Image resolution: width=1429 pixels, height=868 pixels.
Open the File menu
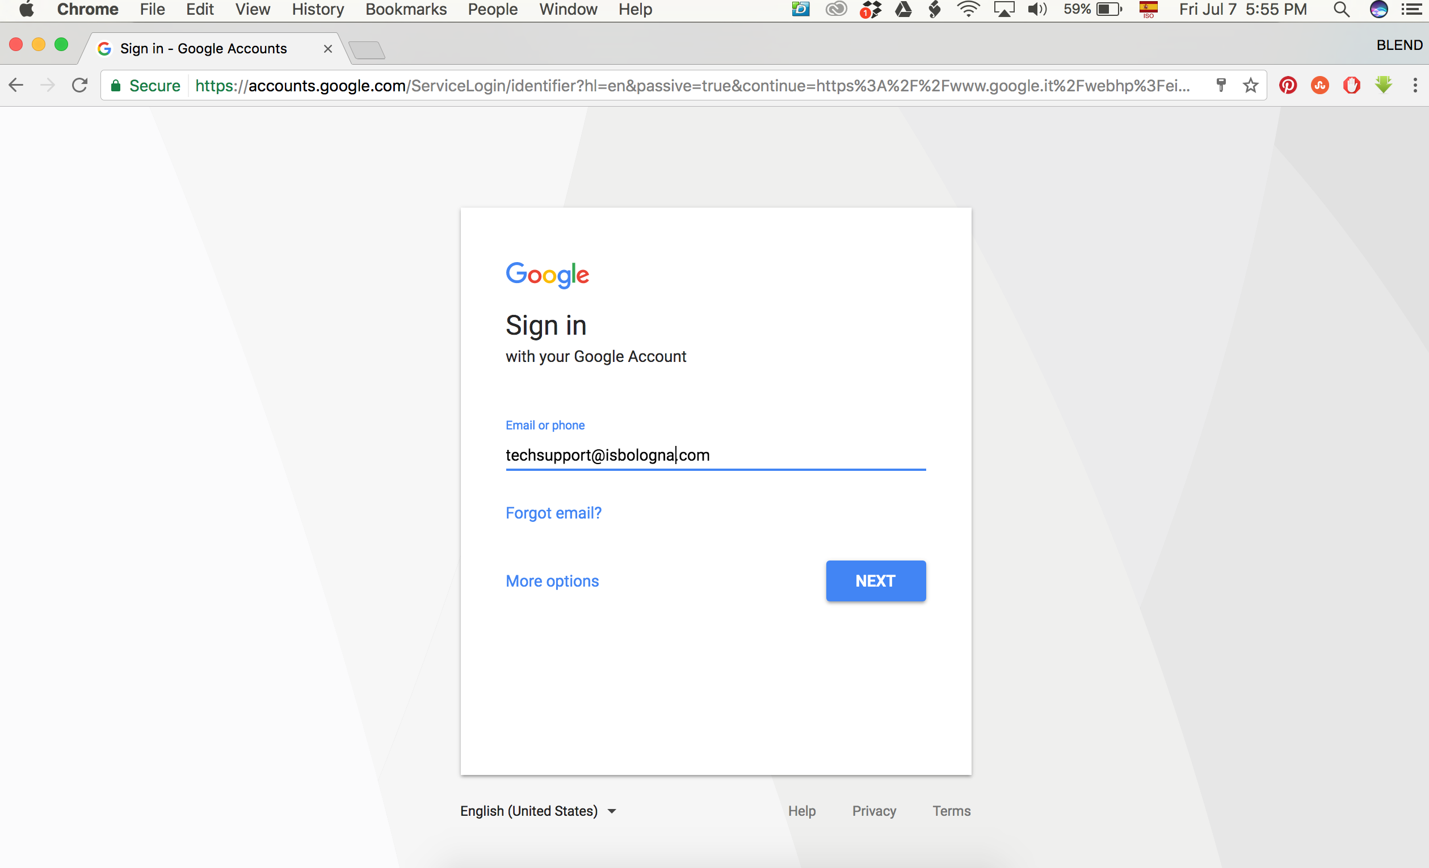coord(152,9)
